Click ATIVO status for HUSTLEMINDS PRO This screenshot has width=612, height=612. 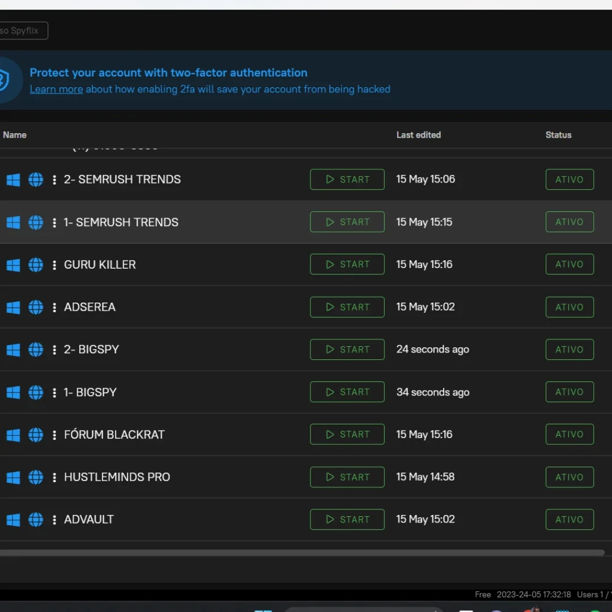click(569, 477)
